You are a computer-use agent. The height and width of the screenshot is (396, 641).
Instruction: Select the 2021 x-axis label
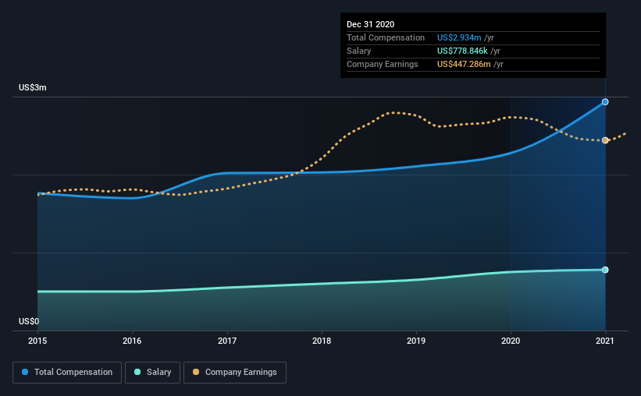click(x=605, y=341)
